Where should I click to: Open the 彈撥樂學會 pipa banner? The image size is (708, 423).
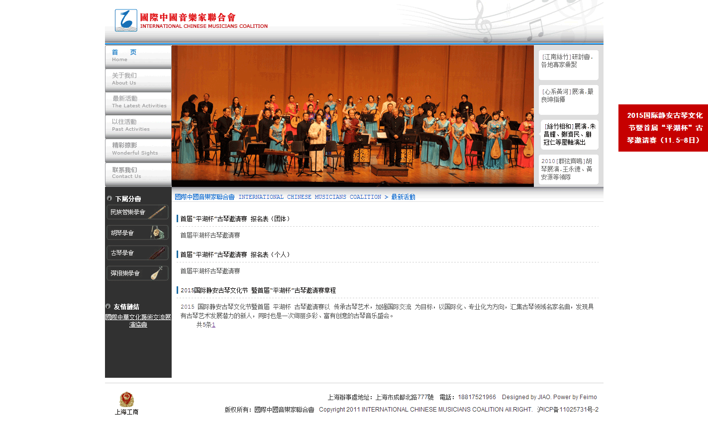[137, 273]
